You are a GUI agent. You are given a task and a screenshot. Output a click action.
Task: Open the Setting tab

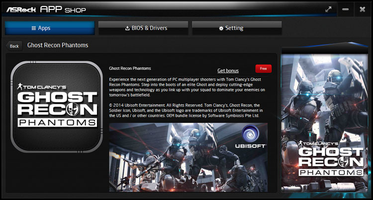click(x=237, y=28)
